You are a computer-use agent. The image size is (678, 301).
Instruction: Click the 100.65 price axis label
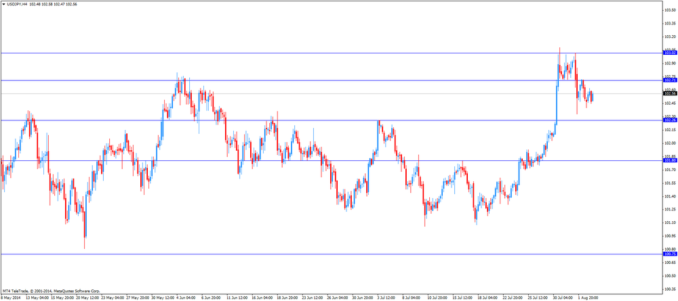671,262
